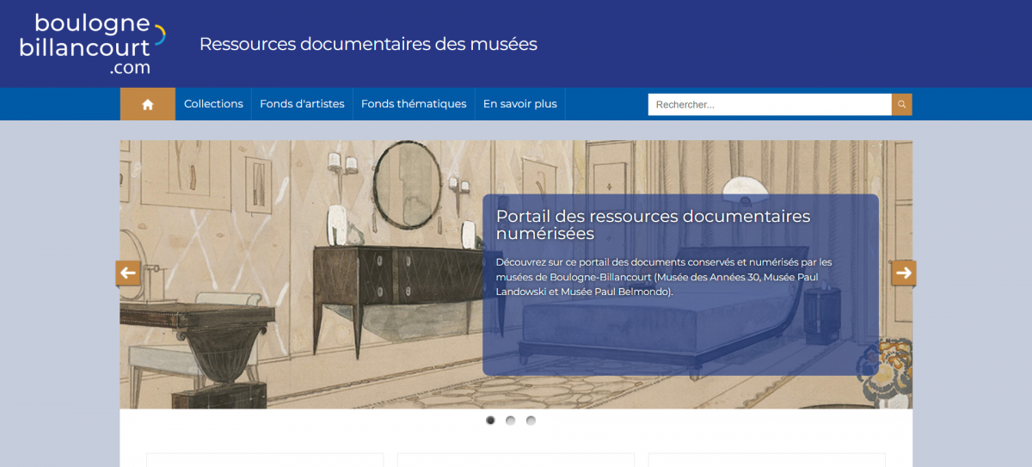Open the En savoir plus menu
This screenshot has width=1032, height=467.
(519, 104)
